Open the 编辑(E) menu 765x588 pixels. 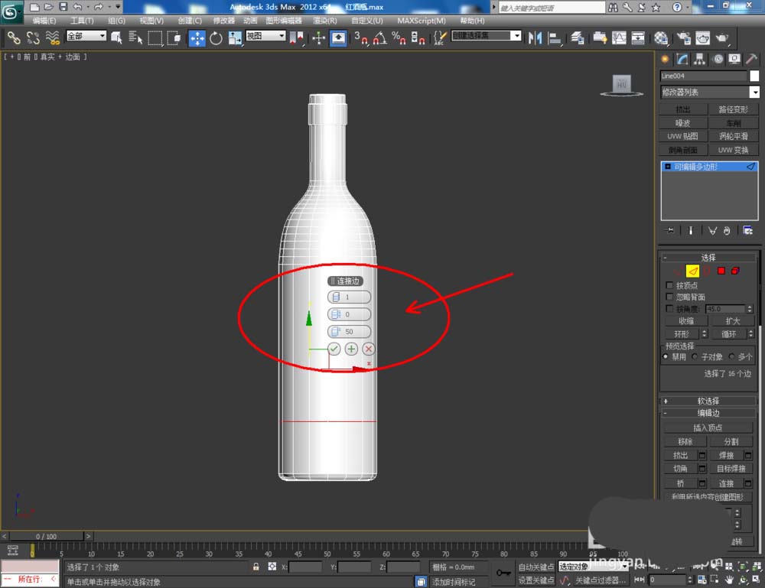pyautogui.click(x=44, y=21)
